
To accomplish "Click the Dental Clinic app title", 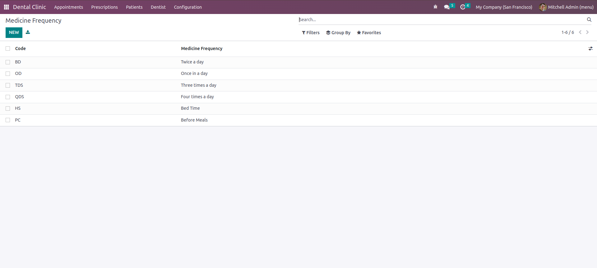I will point(30,7).
